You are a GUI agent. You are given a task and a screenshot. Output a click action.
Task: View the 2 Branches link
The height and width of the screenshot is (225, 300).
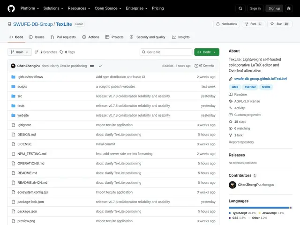click(46, 52)
